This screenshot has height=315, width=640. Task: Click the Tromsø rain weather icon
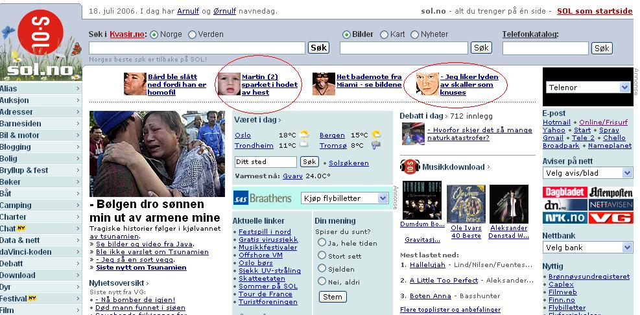point(376,145)
